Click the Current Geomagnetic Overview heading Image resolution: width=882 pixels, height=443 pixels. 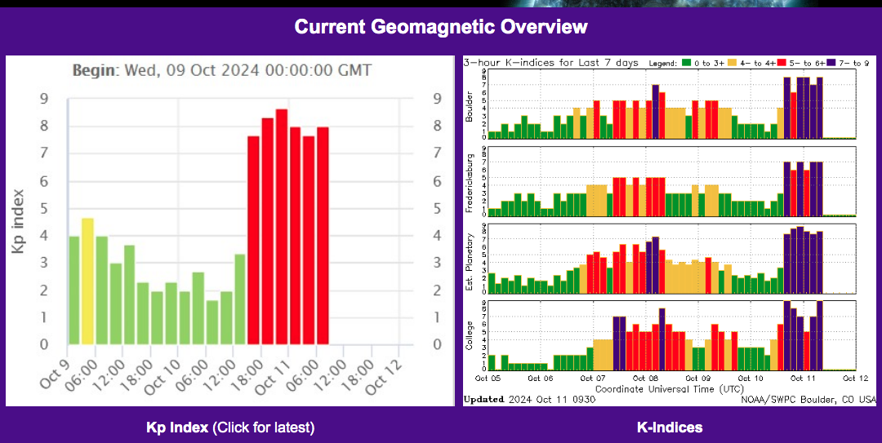[x=441, y=26]
